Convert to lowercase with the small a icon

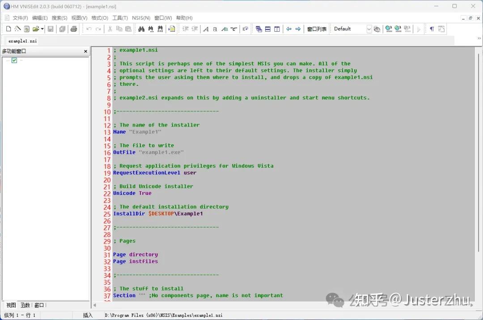point(215,29)
